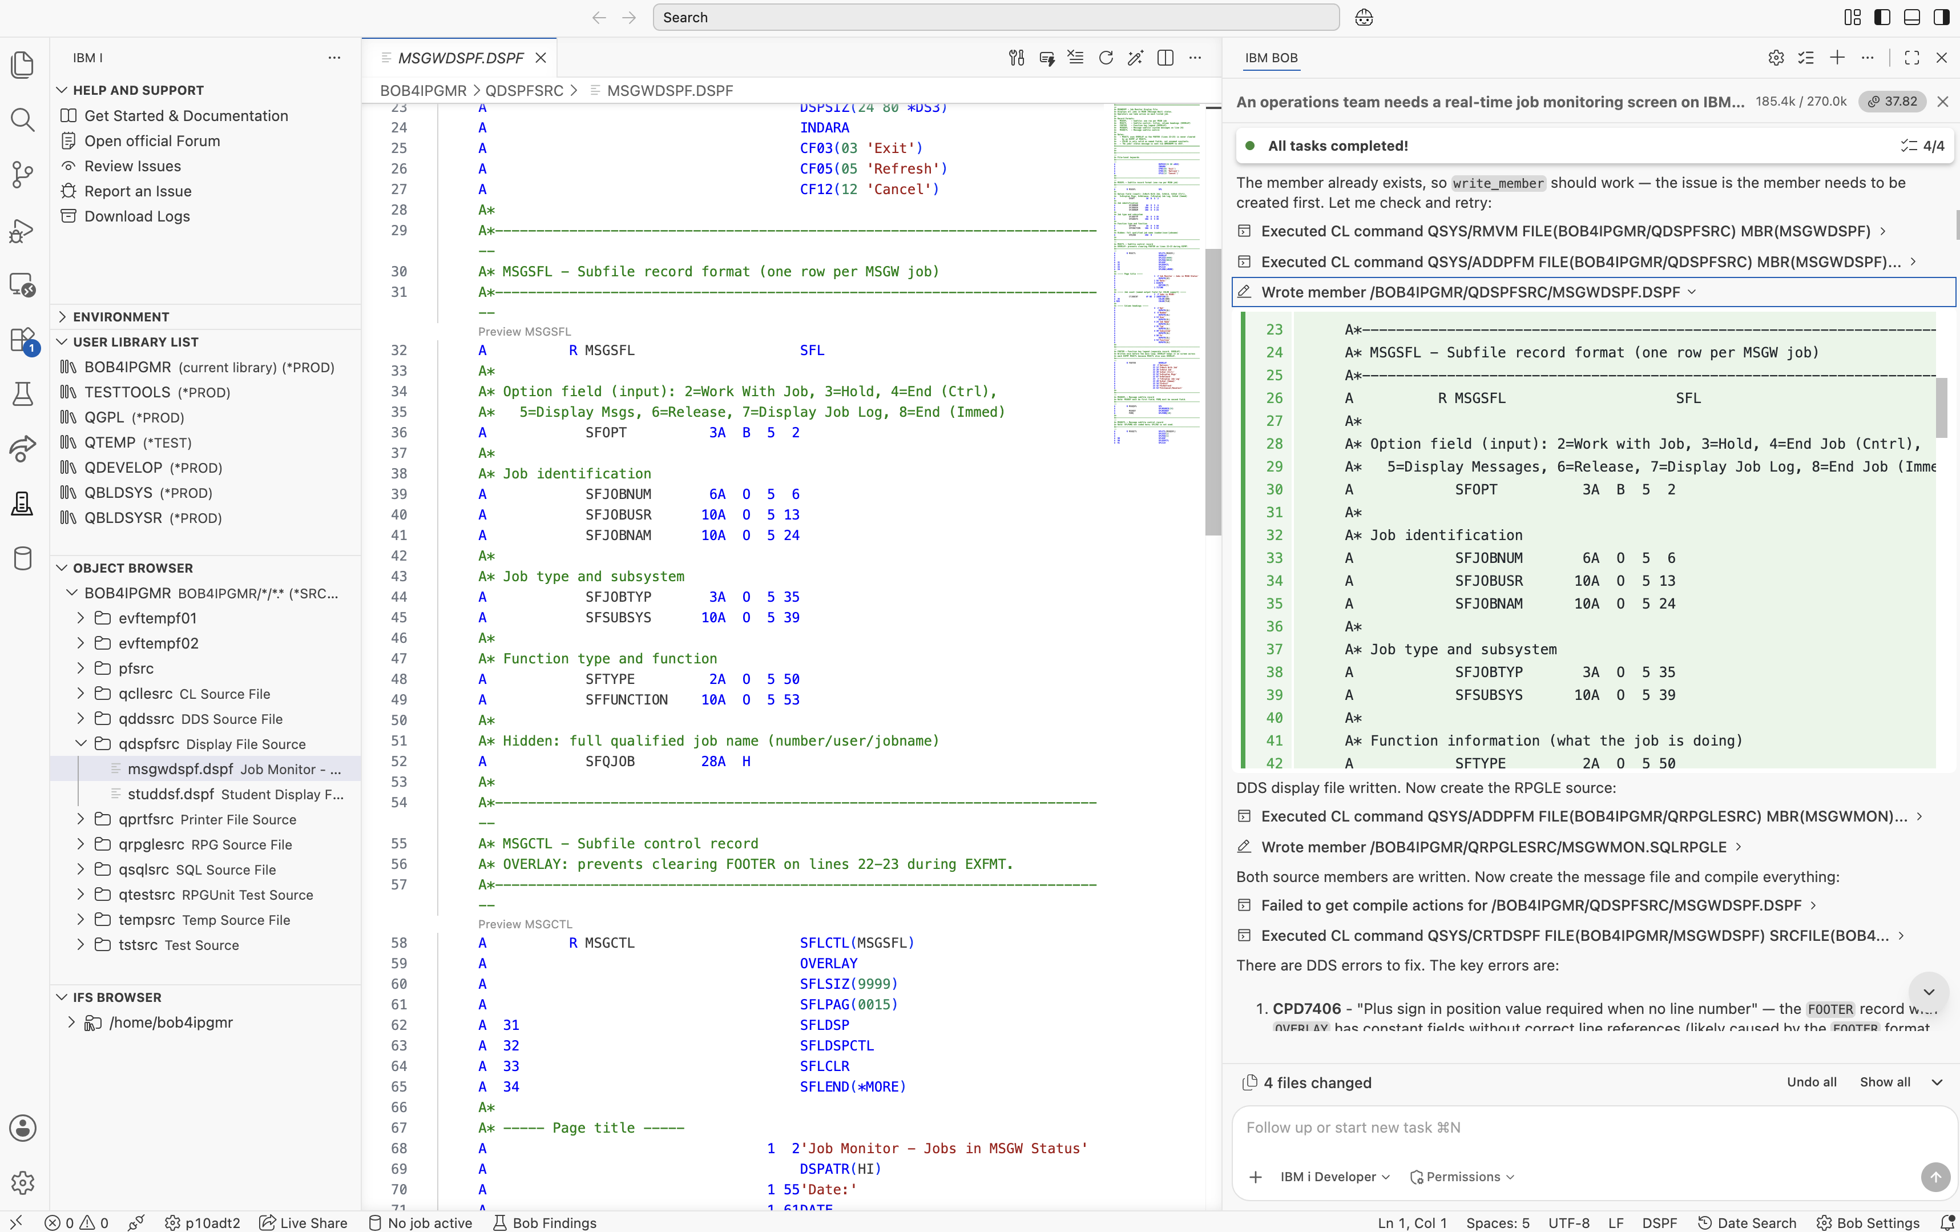Open Source Control view in activity bar

pos(23,174)
